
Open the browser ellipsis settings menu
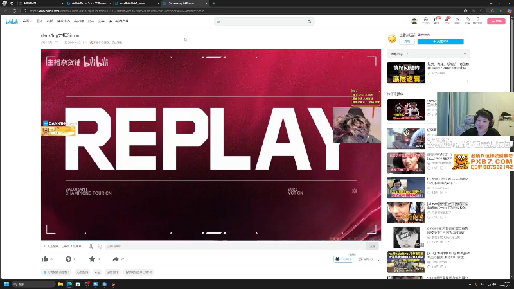(x=501, y=11)
